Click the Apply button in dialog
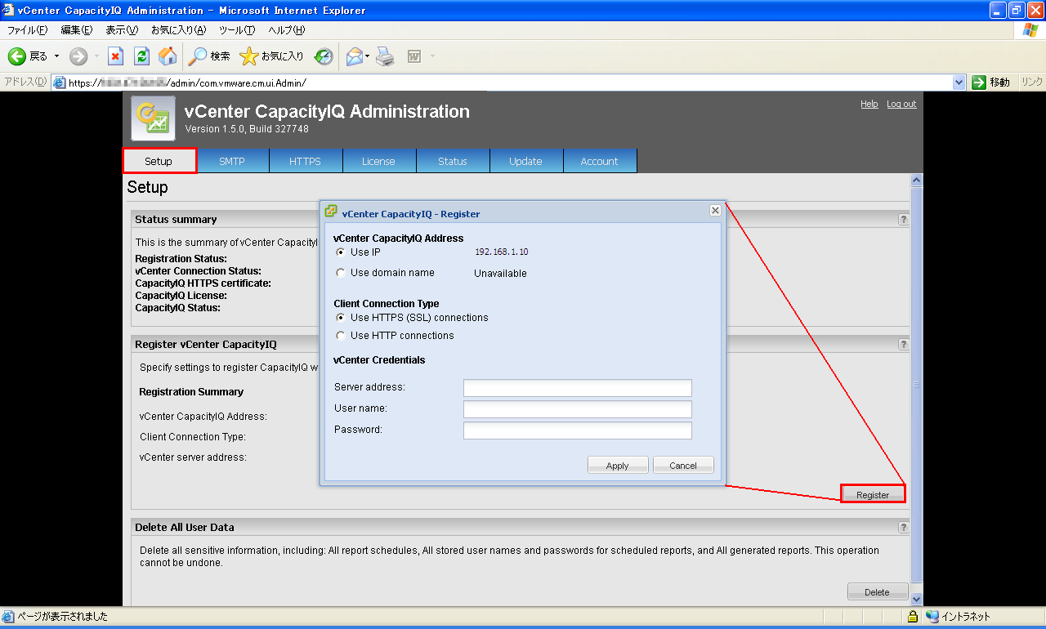The width and height of the screenshot is (1046, 629). click(618, 465)
